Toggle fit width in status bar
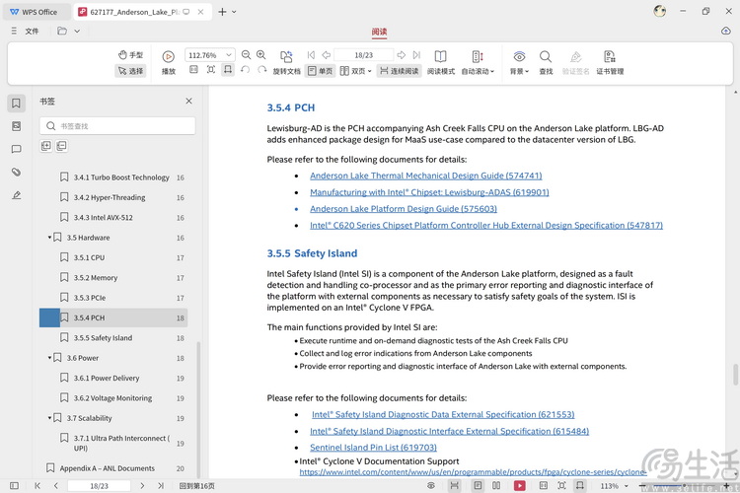Screen dimensions: 740x493 580,485
